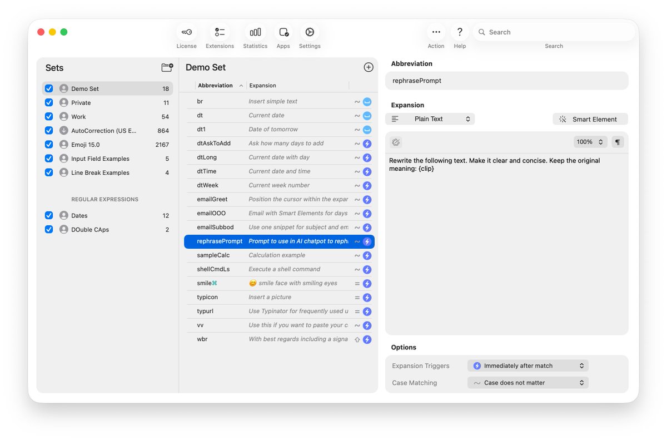Toggle the Emoji 15.0 set checkbox
This screenshot has height=440, width=667.
click(x=49, y=145)
